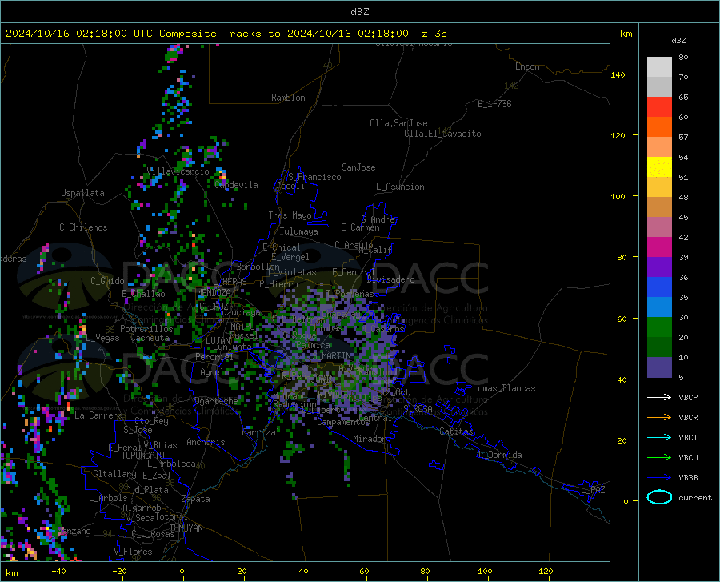The width and height of the screenshot is (720, 582).
Task: Click the light gray 70 dBZ color swatch
Action: tap(659, 67)
